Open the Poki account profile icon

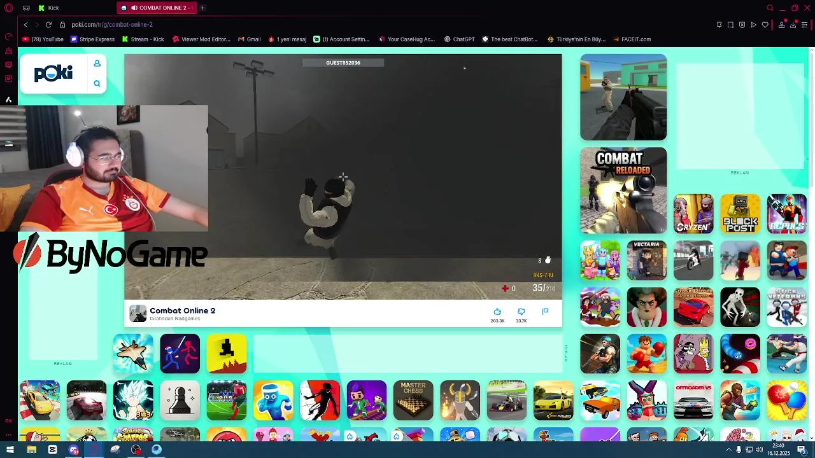tap(97, 63)
